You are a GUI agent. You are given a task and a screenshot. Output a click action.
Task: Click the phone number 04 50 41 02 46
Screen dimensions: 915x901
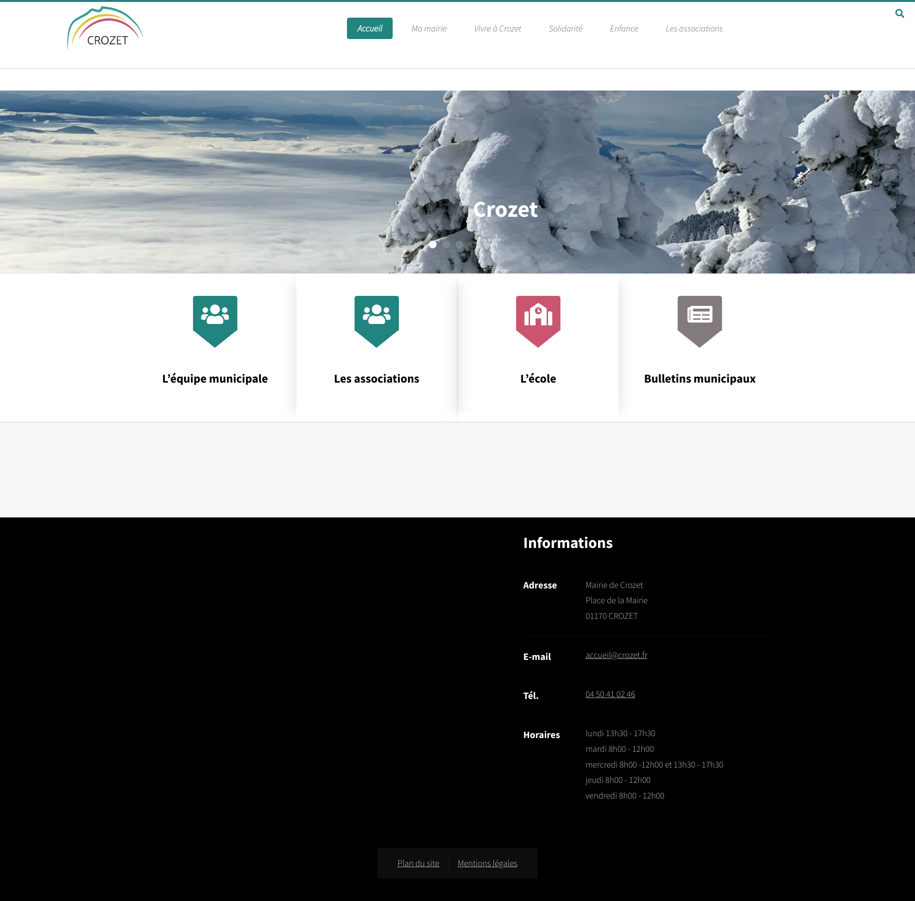click(610, 694)
